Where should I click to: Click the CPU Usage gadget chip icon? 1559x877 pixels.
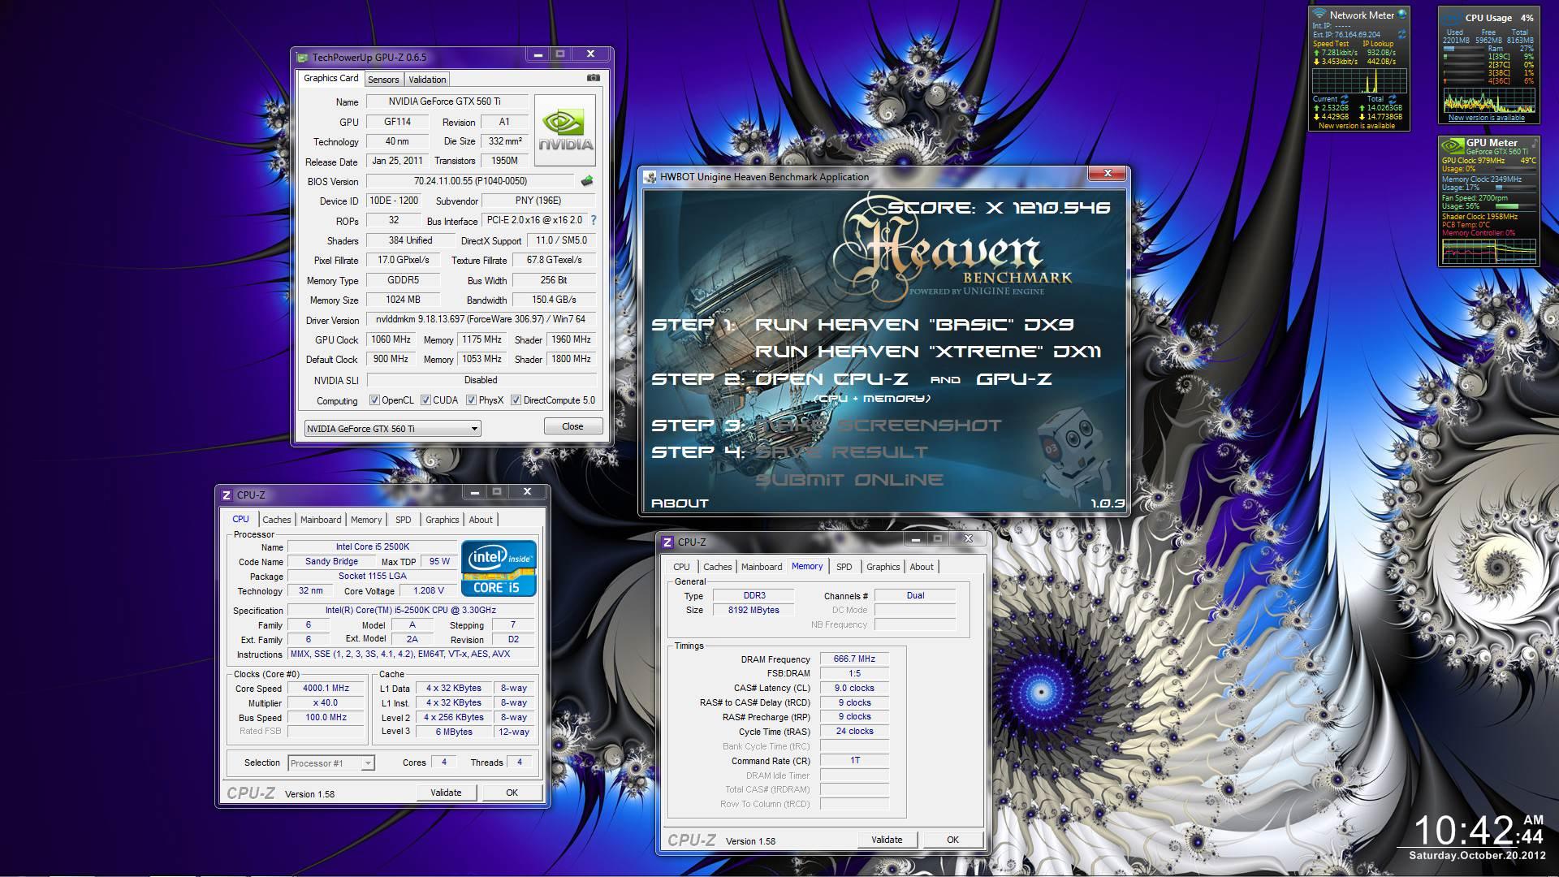pyautogui.click(x=1452, y=18)
